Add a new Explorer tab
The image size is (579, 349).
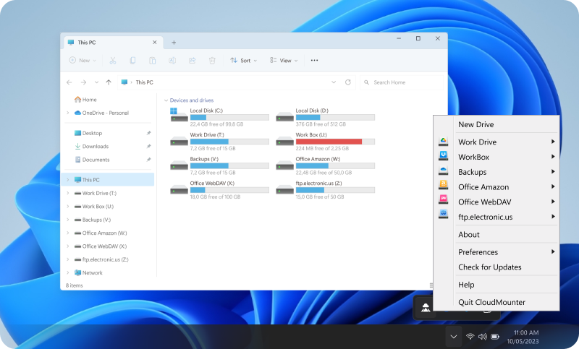(174, 43)
